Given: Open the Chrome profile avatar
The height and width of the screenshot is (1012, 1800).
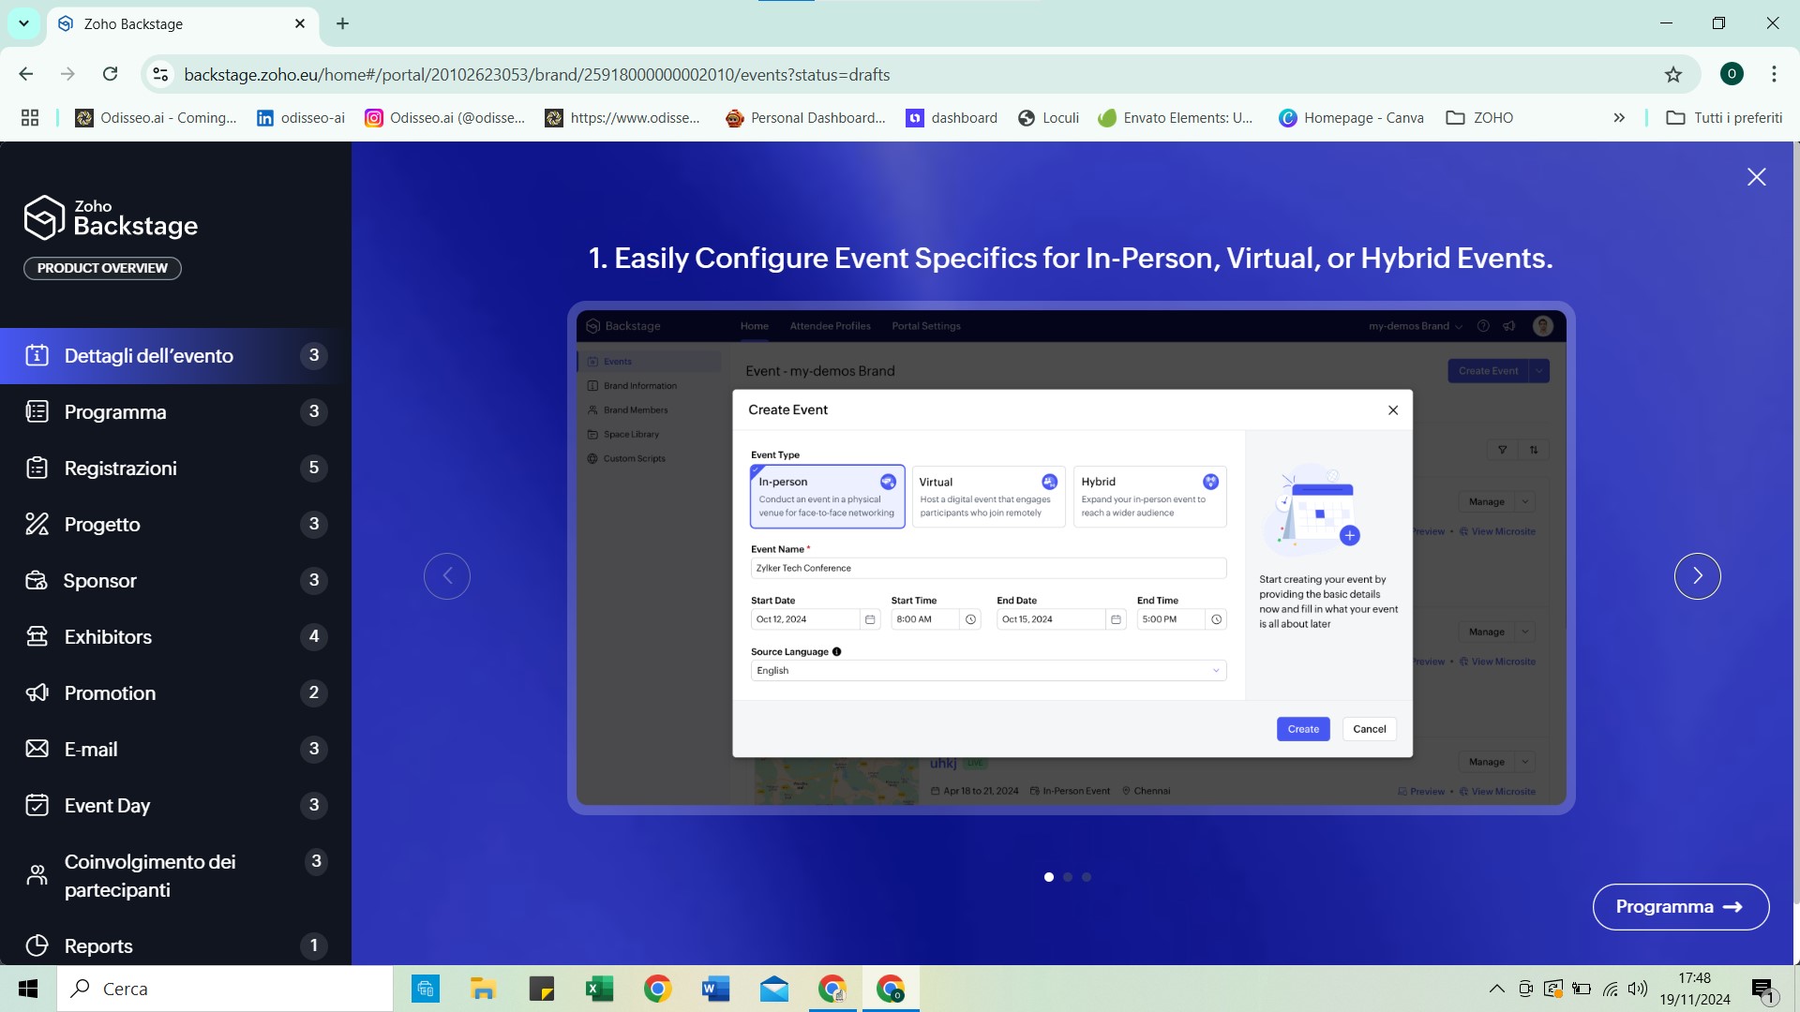Looking at the screenshot, I should click(1732, 74).
